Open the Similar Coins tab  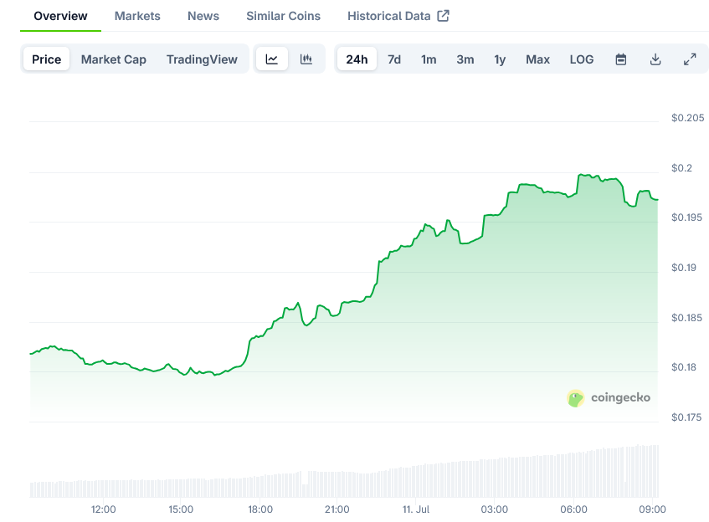coord(283,16)
